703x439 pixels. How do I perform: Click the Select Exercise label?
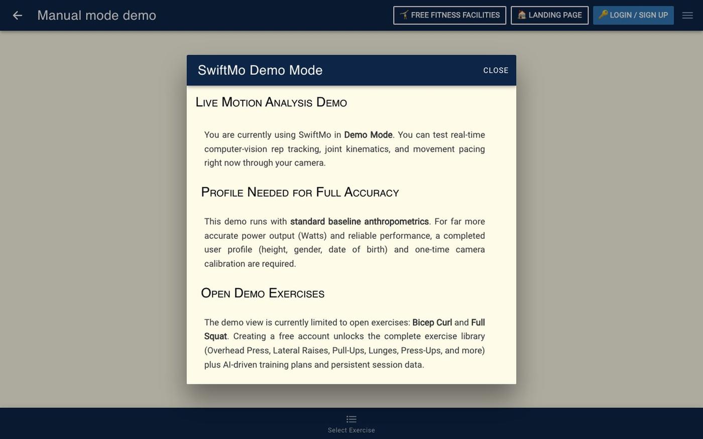pos(351,430)
